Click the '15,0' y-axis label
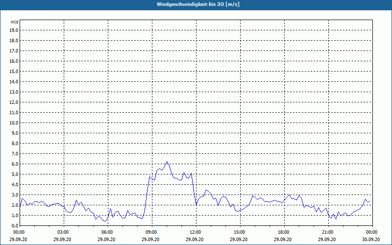This screenshot has height=245, width=392. click(x=14, y=71)
